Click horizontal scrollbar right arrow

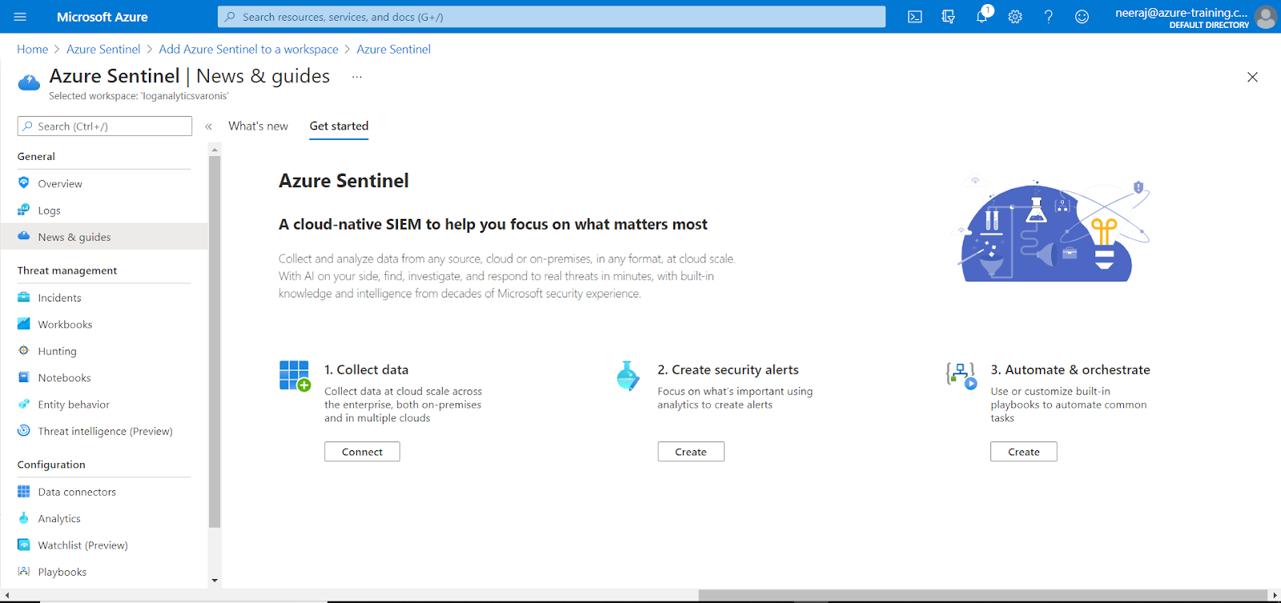(1275, 595)
